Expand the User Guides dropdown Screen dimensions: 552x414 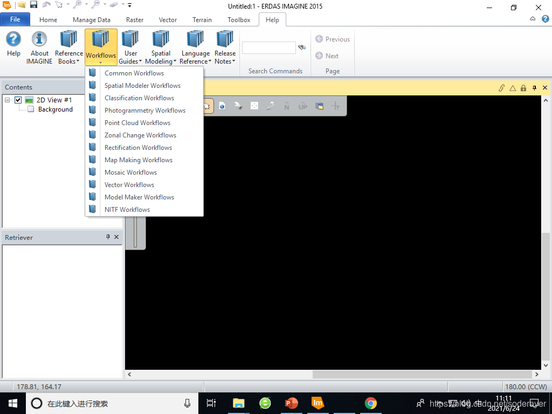click(x=130, y=47)
